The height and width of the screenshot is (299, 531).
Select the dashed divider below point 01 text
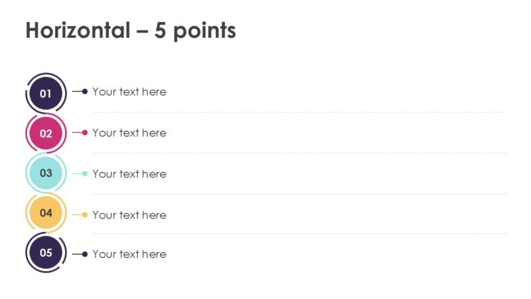coord(299,112)
